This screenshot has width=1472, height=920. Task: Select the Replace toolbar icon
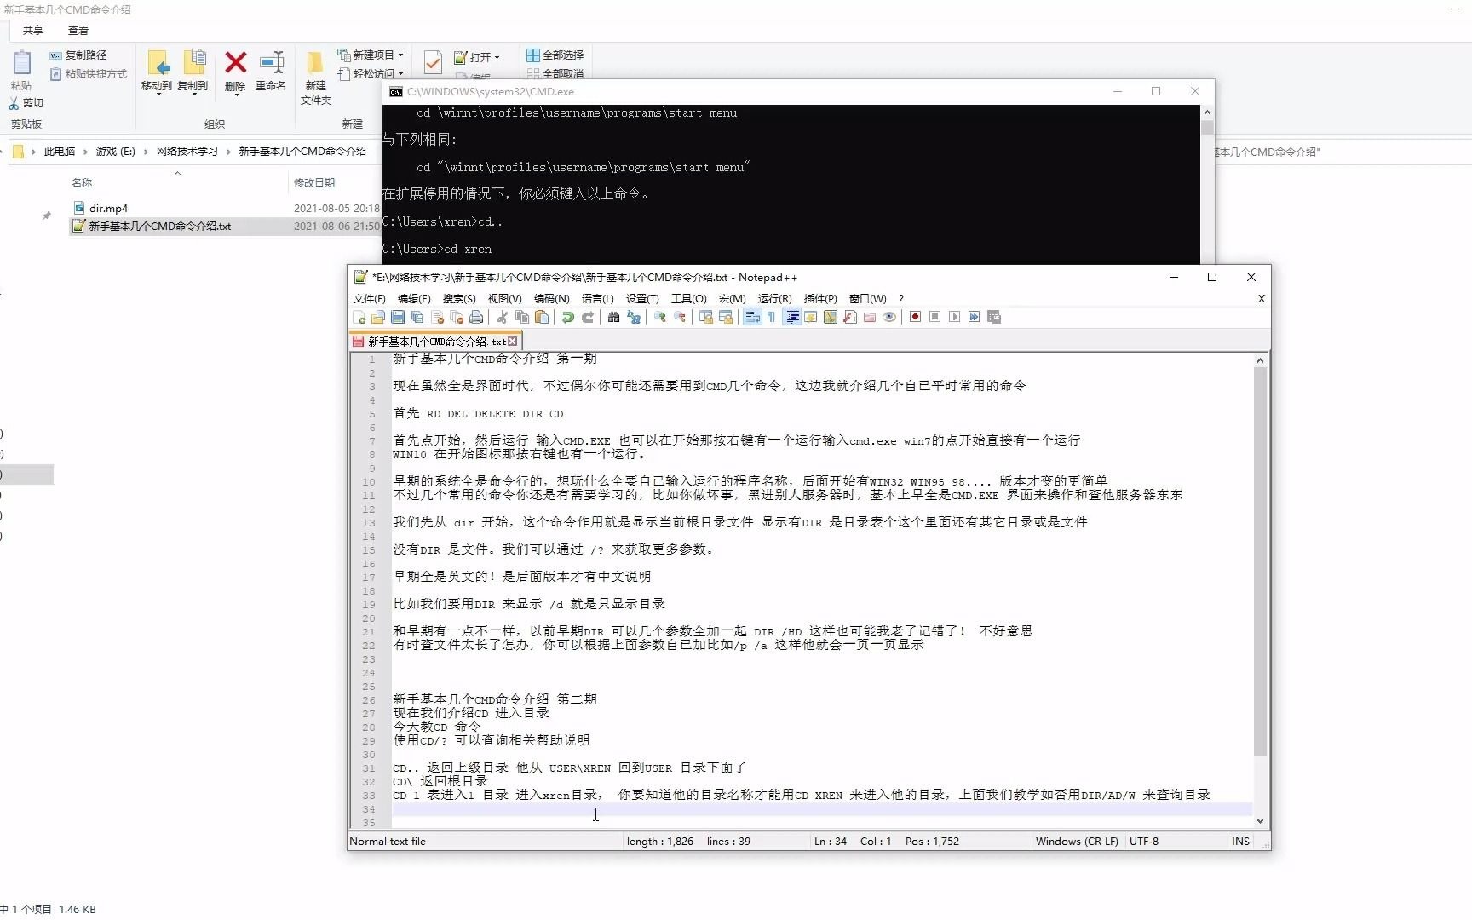[x=632, y=317]
